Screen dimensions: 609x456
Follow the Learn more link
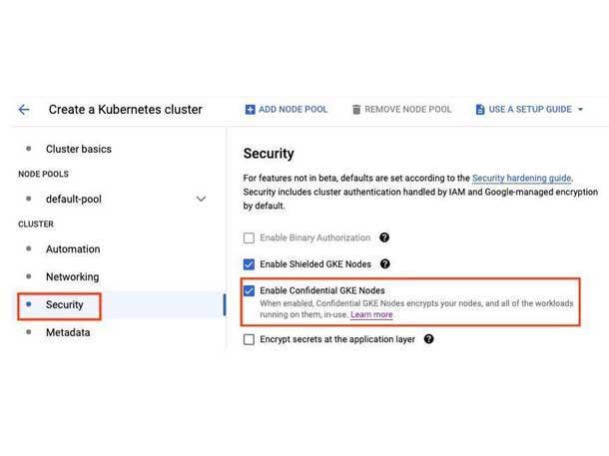(x=371, y=315)
